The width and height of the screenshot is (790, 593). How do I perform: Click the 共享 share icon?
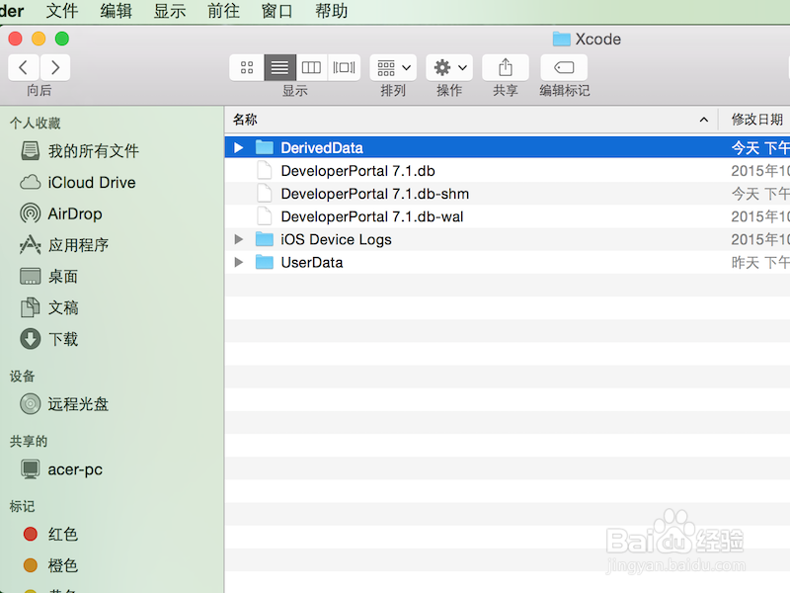[505, 67]
